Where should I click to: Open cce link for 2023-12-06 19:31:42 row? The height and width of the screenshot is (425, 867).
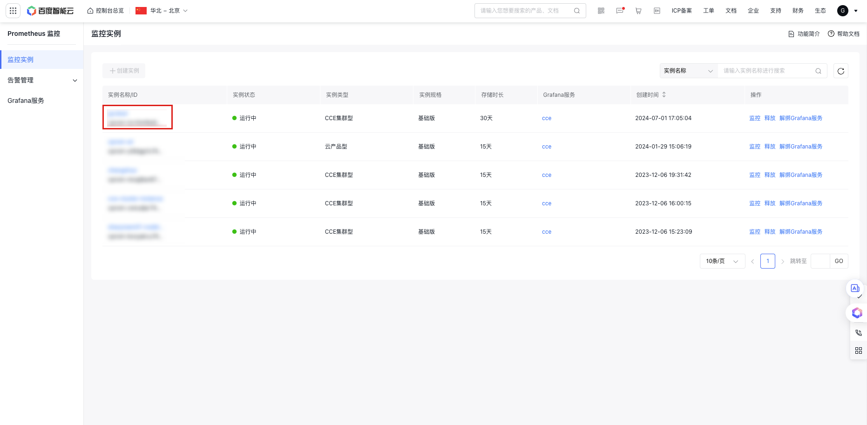tap(547, 175)
